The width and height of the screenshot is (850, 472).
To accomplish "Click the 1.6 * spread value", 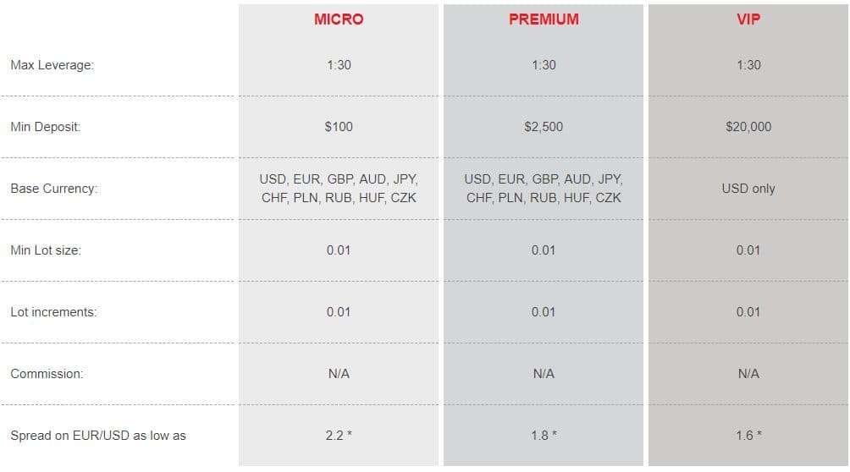I will pos(748,436).
